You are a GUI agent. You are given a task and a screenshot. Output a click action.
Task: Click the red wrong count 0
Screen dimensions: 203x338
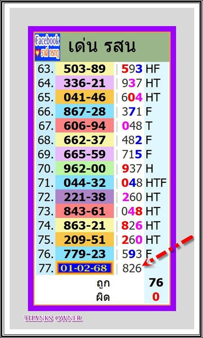point(156,297)
